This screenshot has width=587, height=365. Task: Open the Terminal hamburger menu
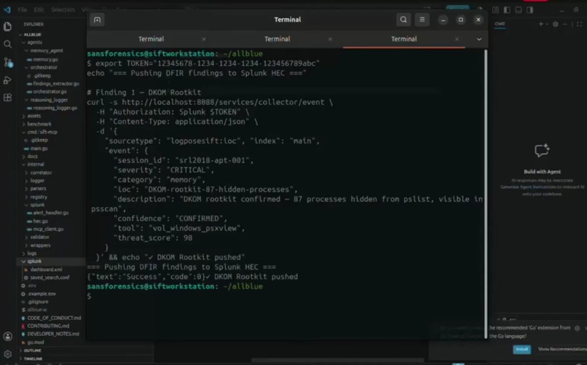[422, 20]
